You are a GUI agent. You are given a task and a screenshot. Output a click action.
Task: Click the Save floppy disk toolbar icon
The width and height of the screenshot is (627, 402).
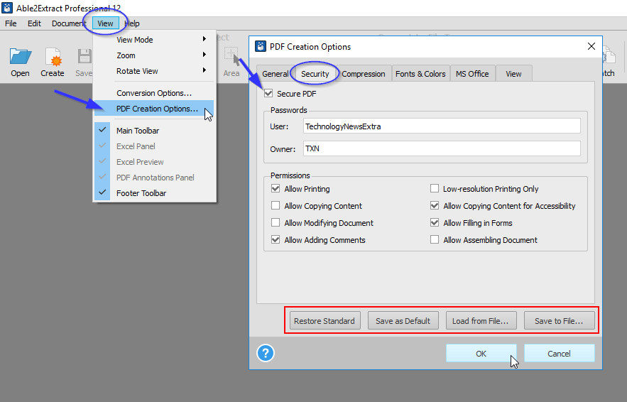pos(84,57)
